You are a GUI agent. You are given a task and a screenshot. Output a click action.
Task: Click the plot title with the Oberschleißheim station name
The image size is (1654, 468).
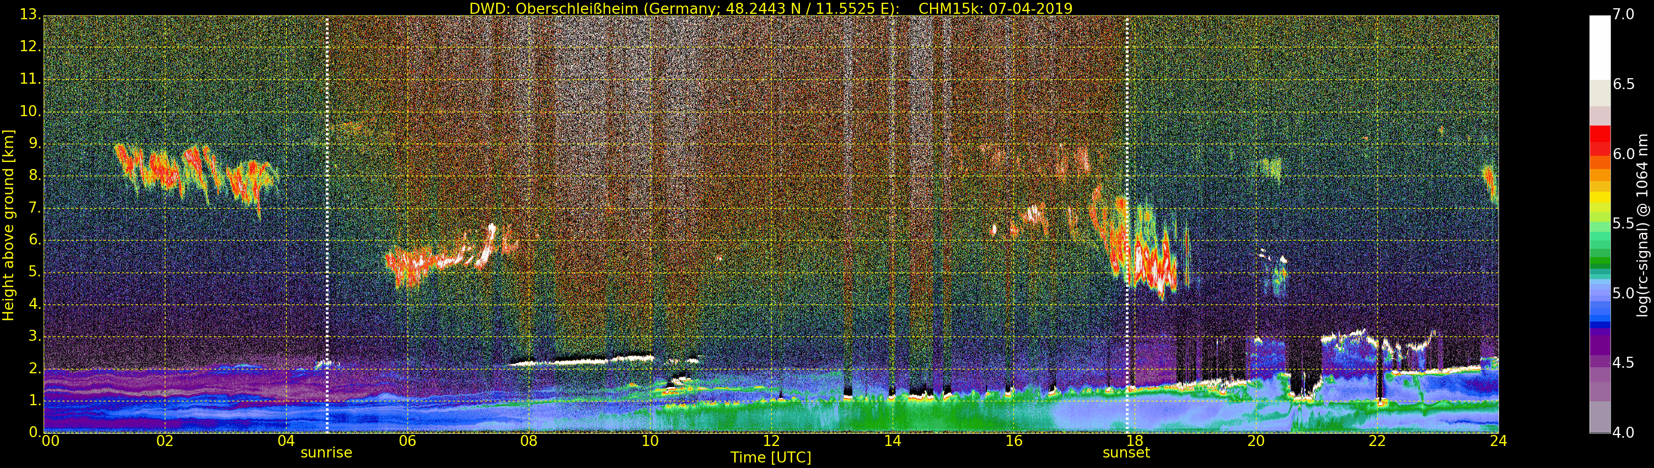(771, 8)
